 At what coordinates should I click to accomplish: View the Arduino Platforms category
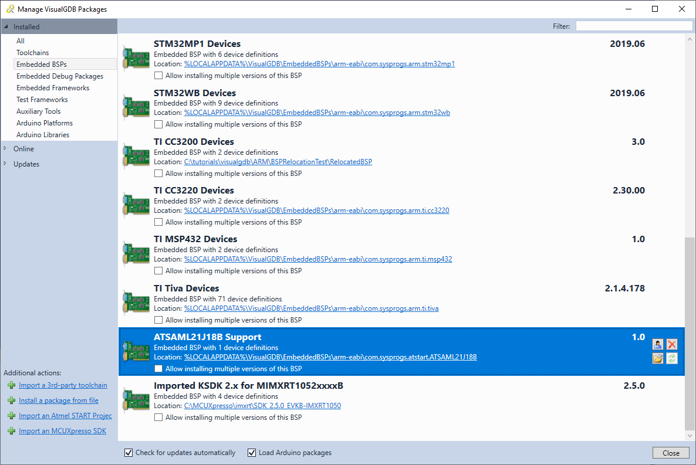point(45,123)
